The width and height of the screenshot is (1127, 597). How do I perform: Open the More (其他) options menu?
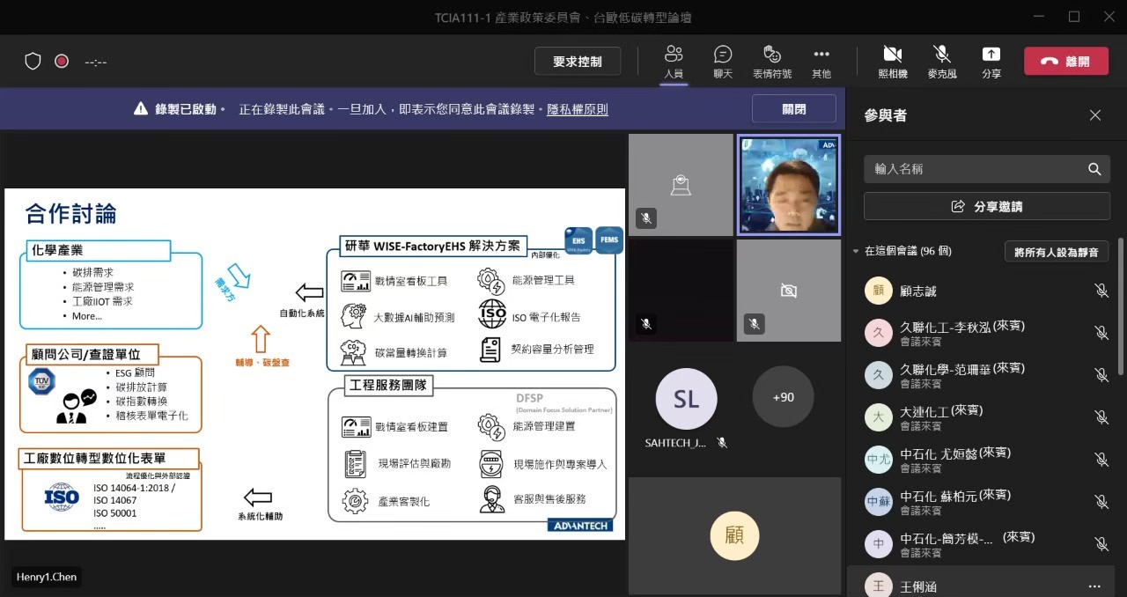point(821,61)
